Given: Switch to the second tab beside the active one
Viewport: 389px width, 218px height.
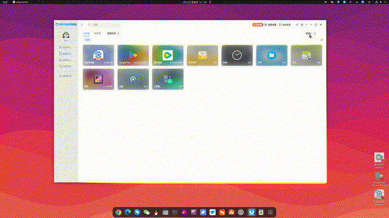Looking at the screenshot, I should (x=97, y=33).
